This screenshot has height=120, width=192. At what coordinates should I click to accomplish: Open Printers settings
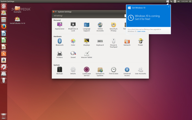click(60, 55)
